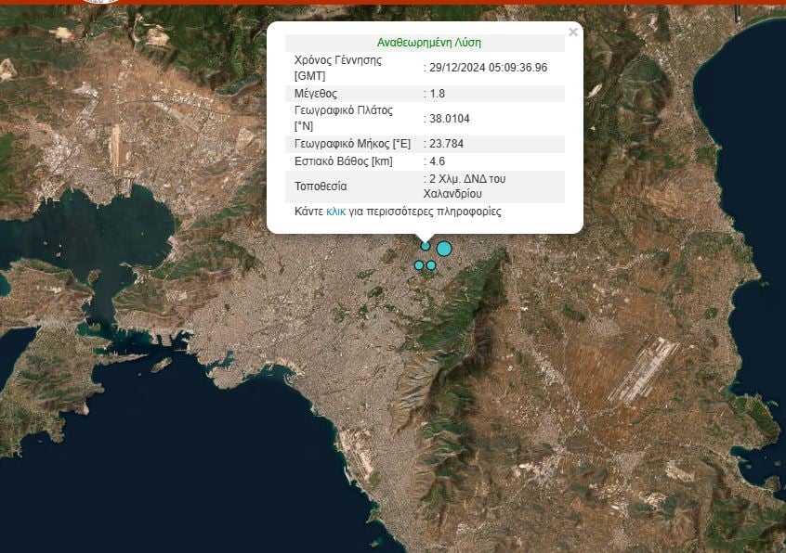Select the lower-left cyan earthquake marker
Viewport: 786px width, 553px height.
tap(419, 265)
